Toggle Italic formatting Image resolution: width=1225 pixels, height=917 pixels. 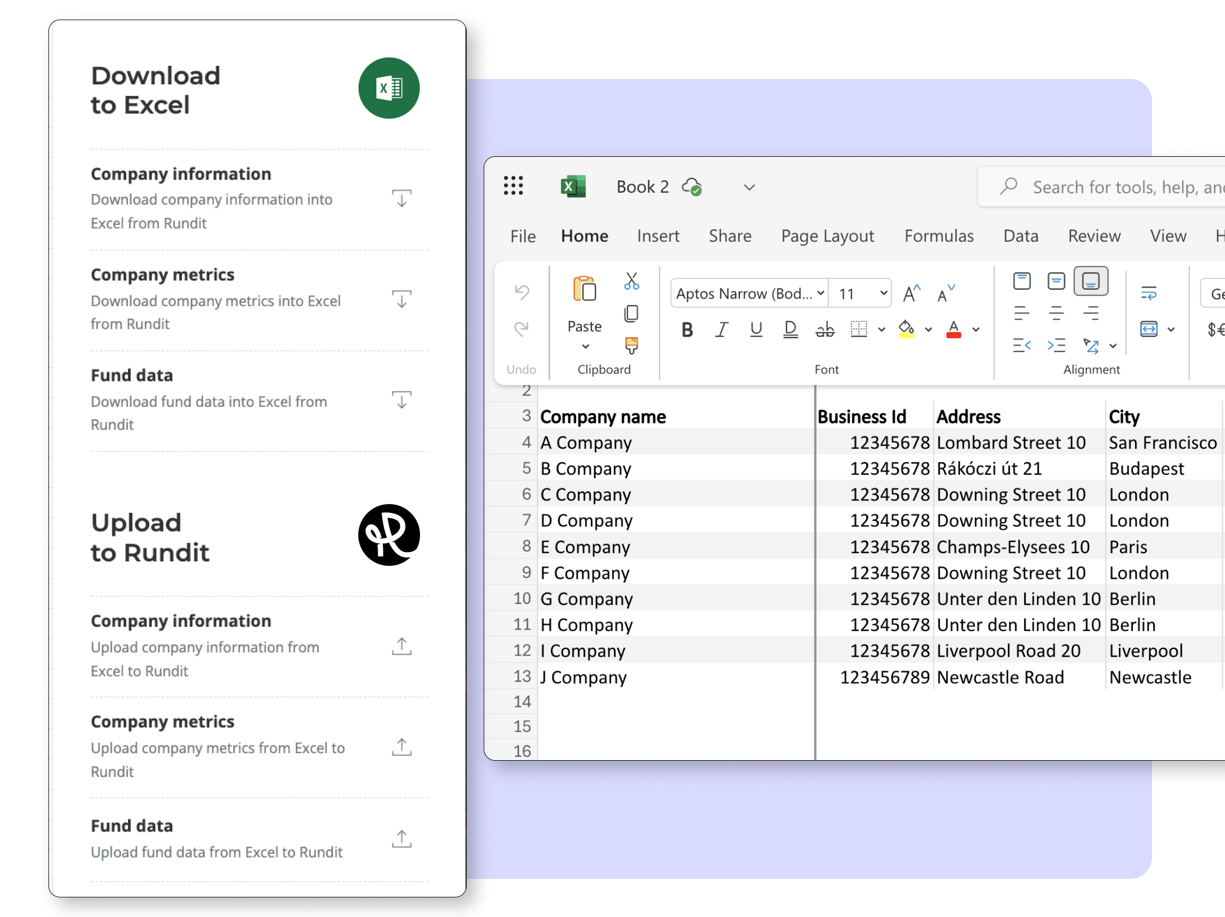721,329
